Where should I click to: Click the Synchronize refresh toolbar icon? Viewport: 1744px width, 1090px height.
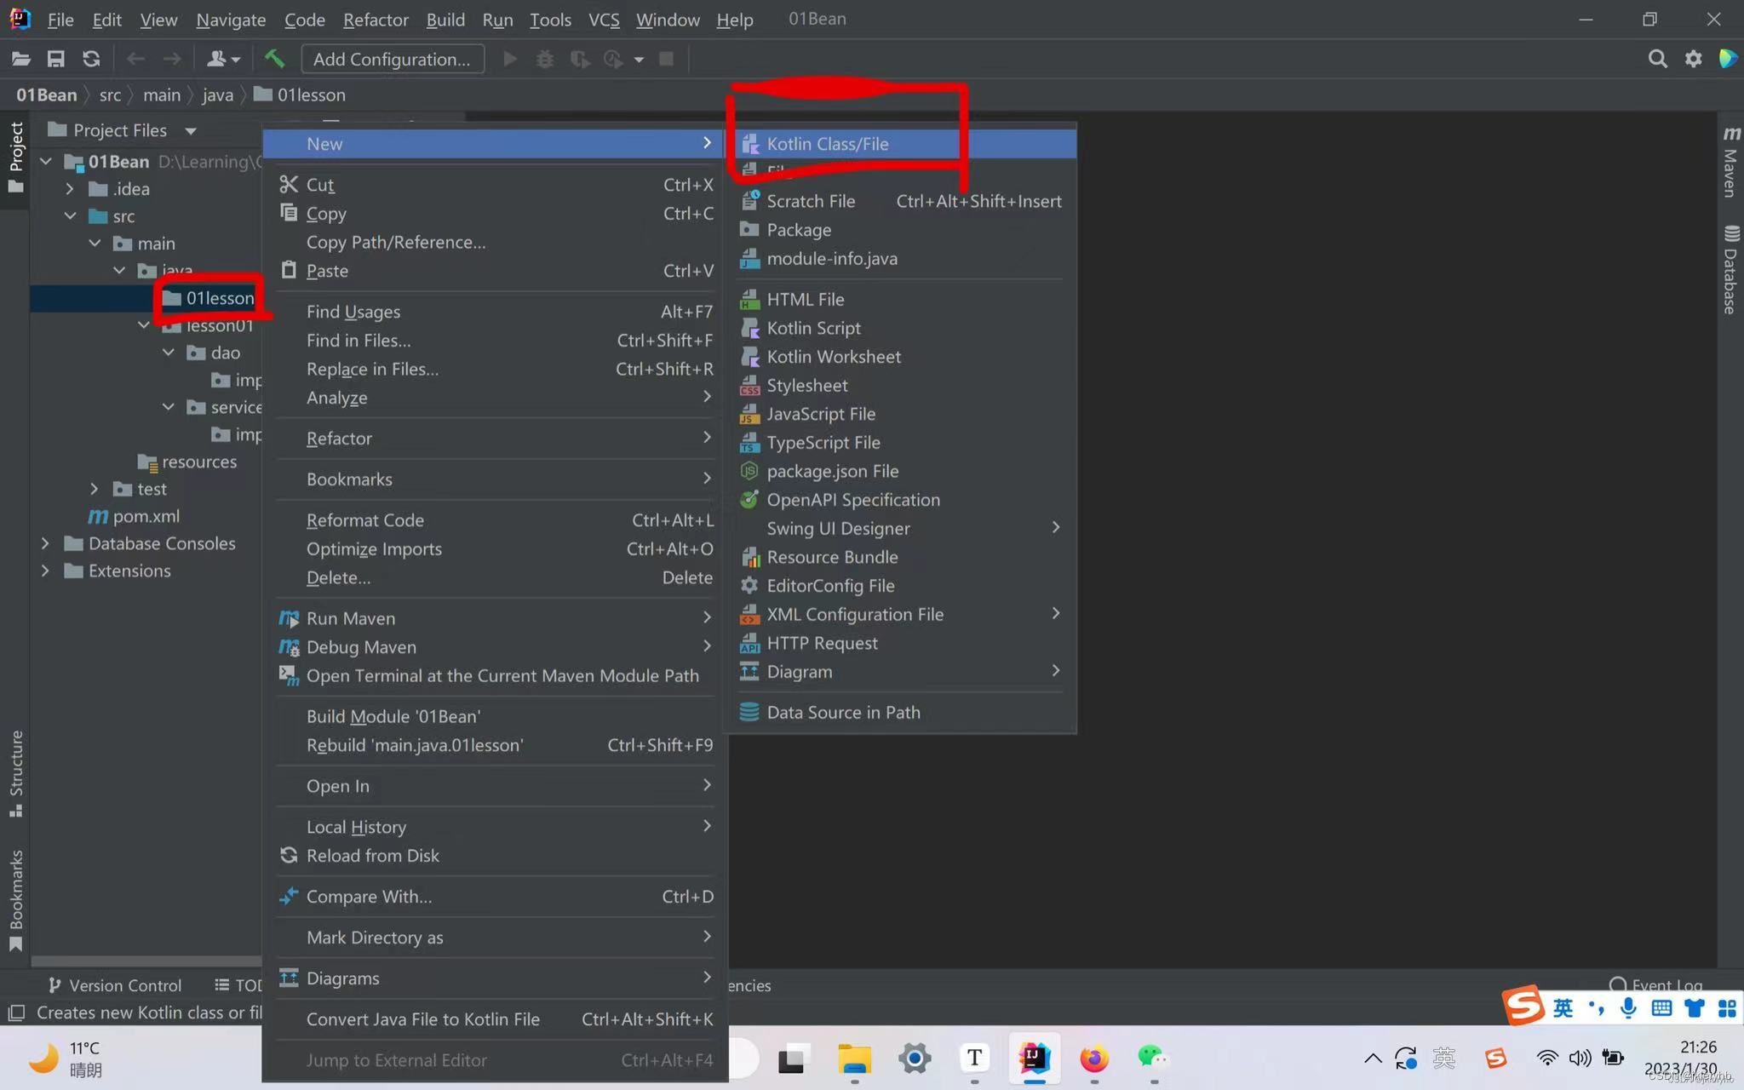[91, 59]
